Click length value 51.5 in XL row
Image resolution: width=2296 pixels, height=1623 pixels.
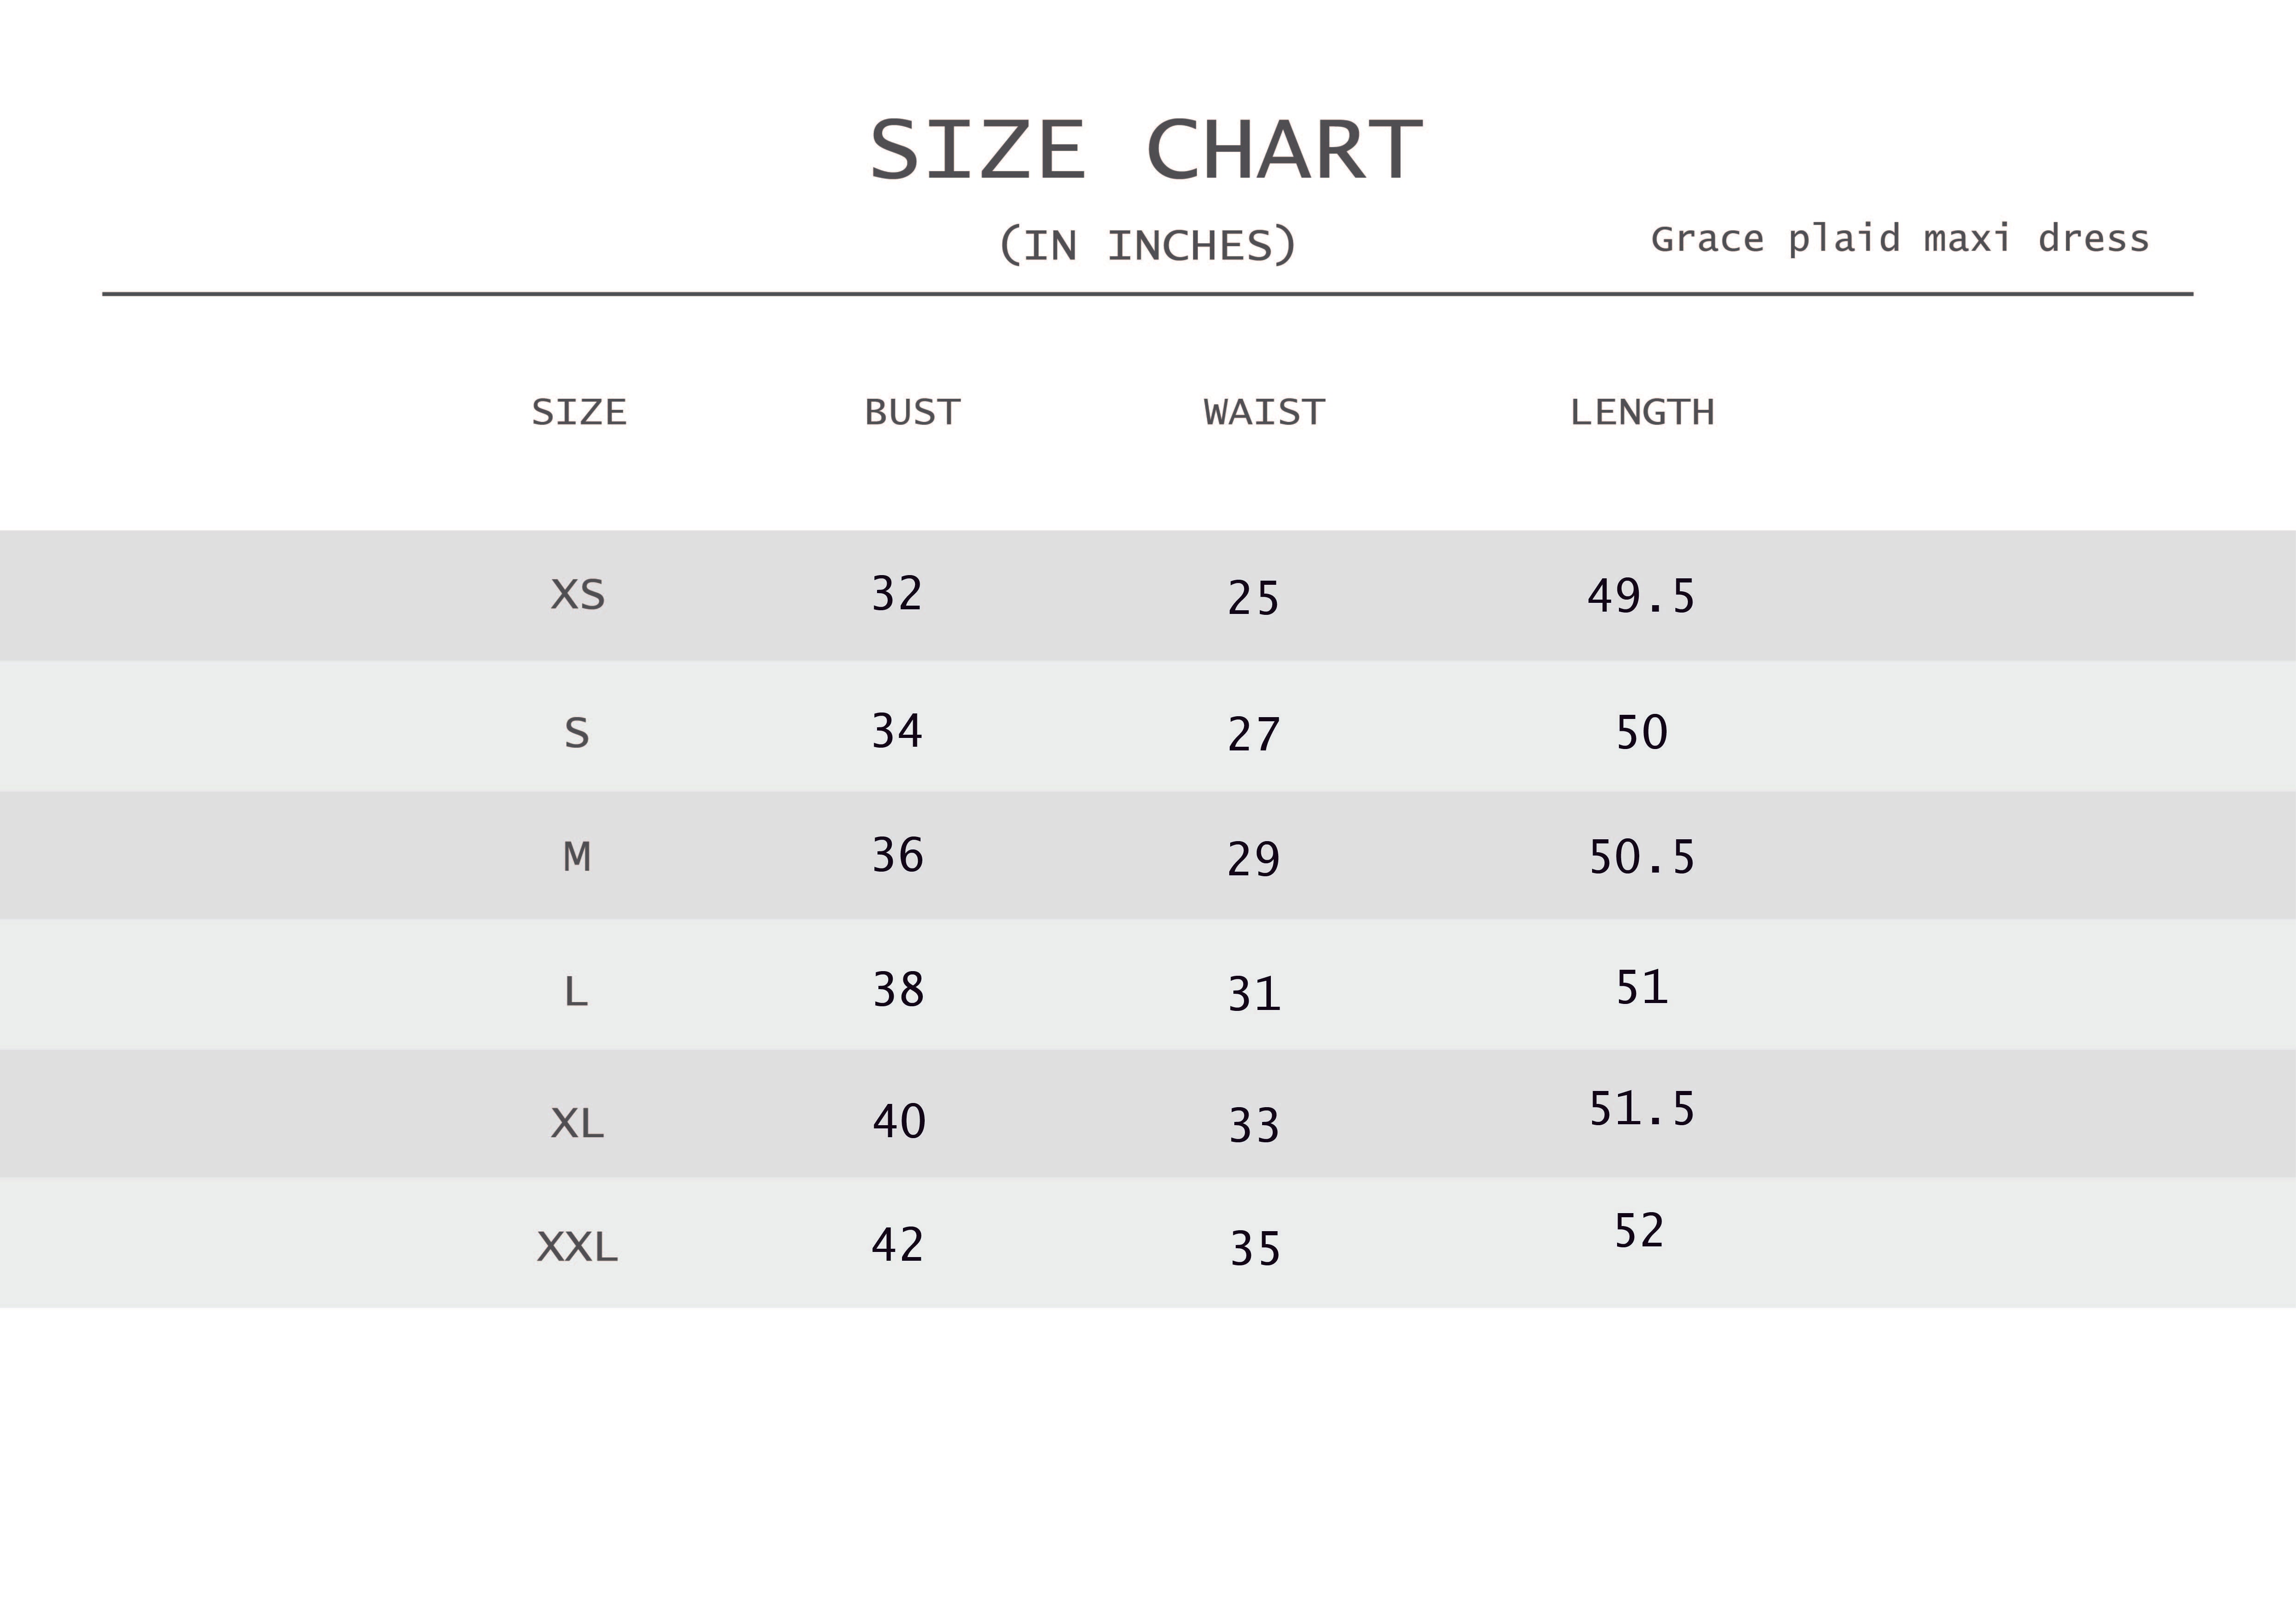pyautogui.click(x=1642, y=1109)
